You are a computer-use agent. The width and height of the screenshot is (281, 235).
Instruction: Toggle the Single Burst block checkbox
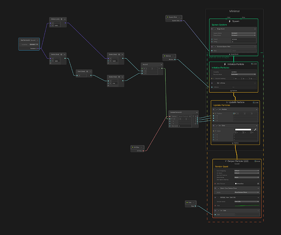pyautogui.click(x=215, y=29)
